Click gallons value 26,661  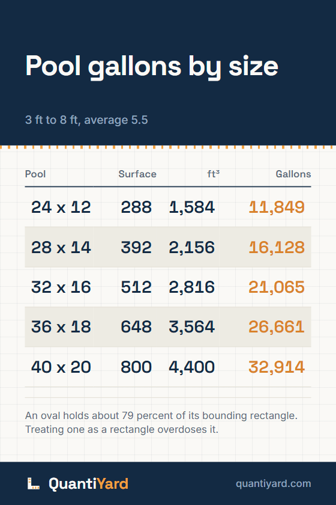coord(277,327)
